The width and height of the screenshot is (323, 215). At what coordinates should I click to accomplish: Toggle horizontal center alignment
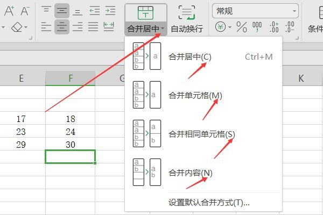[x=62, y=26]
